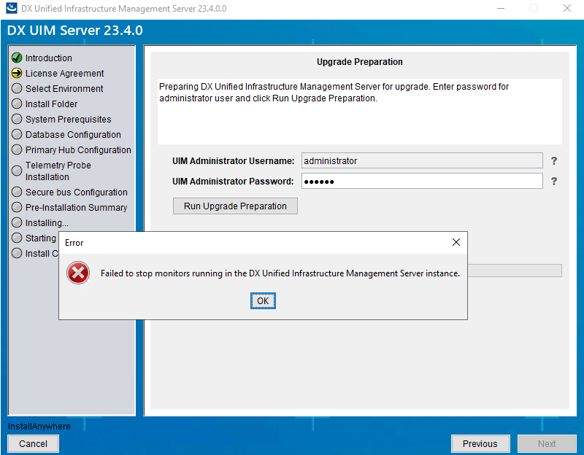Click the DX UIM Server 23.4.0 banner title
Screen dimensions: 584x455
coord(75,30)
